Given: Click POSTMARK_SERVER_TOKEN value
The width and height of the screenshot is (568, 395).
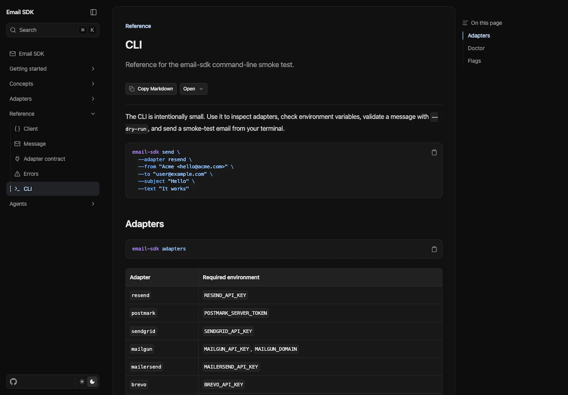Looking at the screenshot, I should [235, 313].
